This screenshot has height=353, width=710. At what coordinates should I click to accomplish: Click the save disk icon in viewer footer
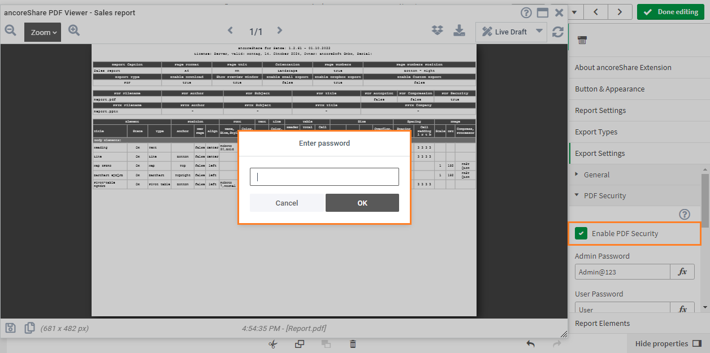11,328
